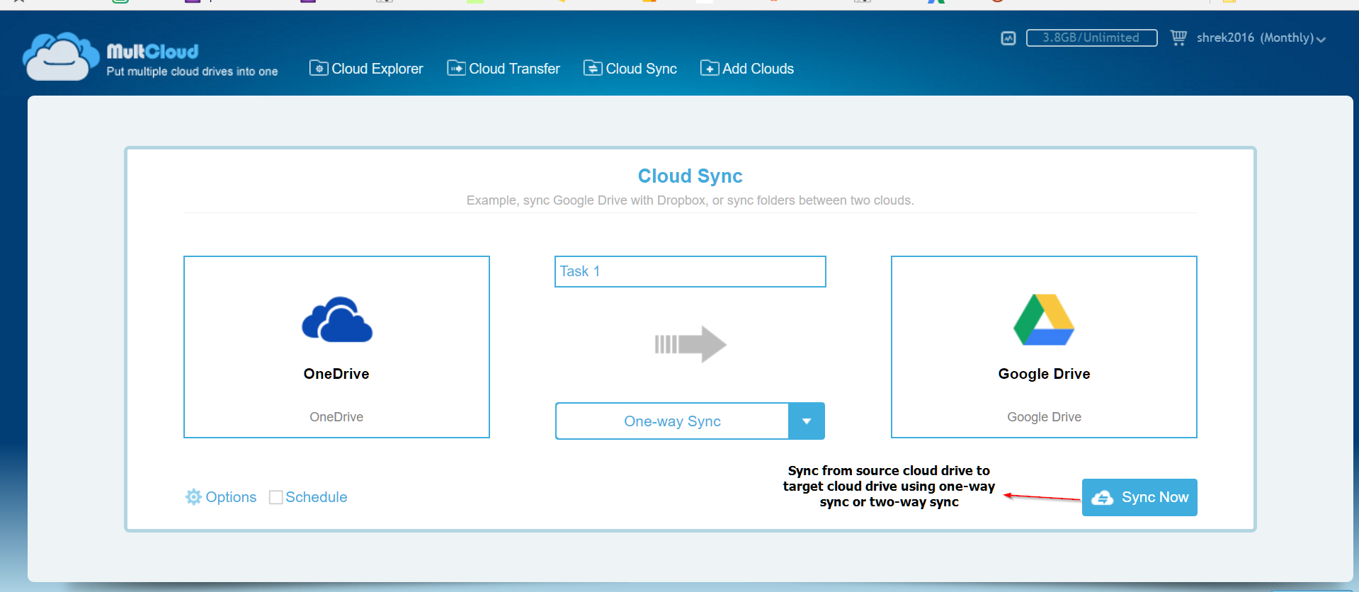Open Add Clouds menu

(747, 69)
